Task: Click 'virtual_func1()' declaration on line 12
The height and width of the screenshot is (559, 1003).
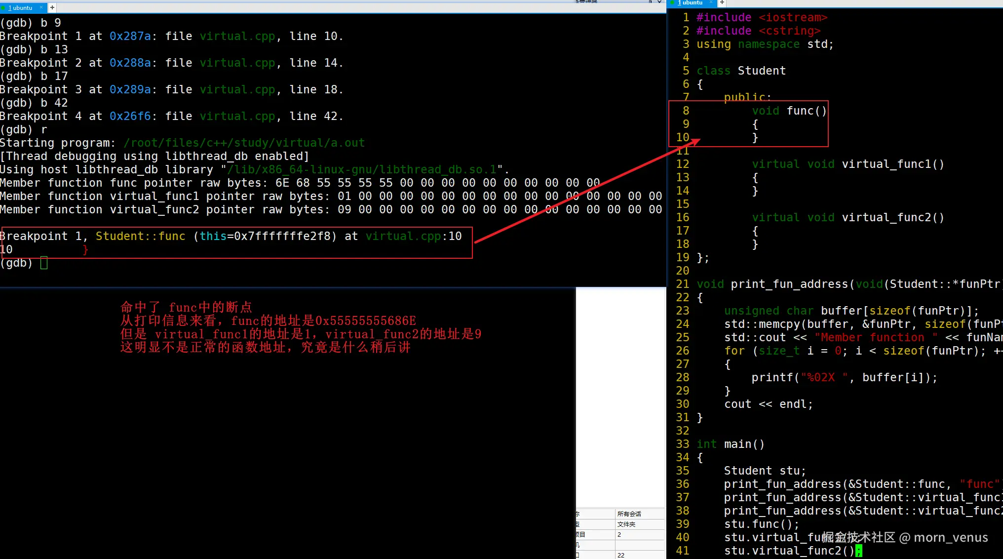Action: (892, 164)
